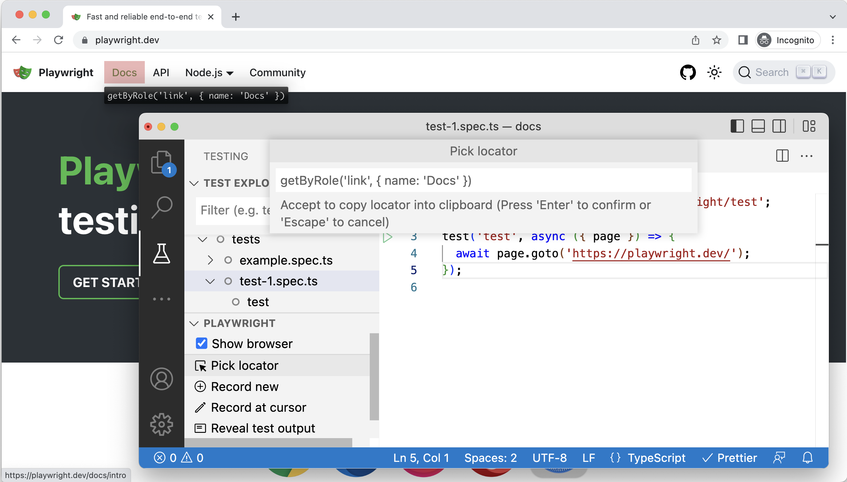Open the Search docs box
The width and height of the screenshot is (847, 482).
click(x=784, y=72)
